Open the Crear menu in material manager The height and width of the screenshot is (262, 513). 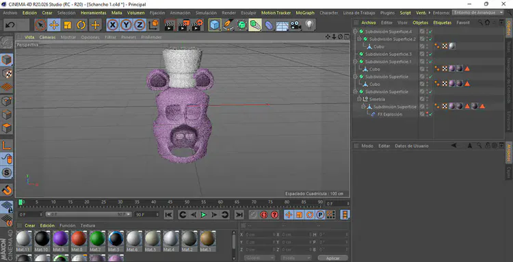click(30, 226)
